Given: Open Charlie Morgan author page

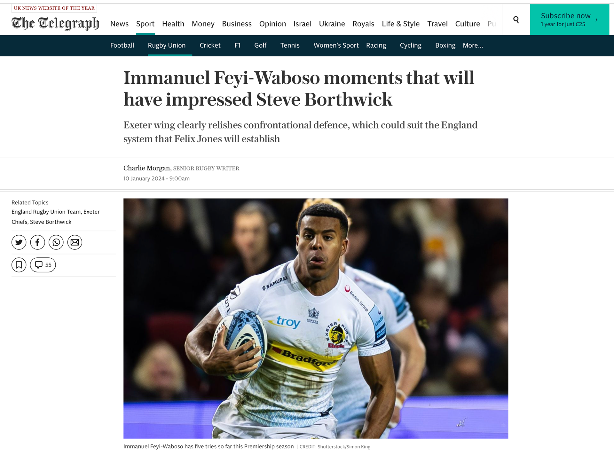Looking at the screenshot, I should tap(147, 168).
